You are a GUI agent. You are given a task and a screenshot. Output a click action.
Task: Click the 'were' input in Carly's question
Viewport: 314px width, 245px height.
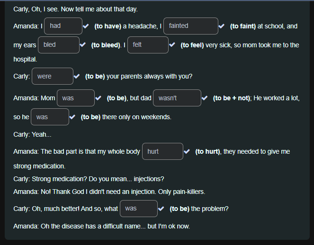click(52, 76)
